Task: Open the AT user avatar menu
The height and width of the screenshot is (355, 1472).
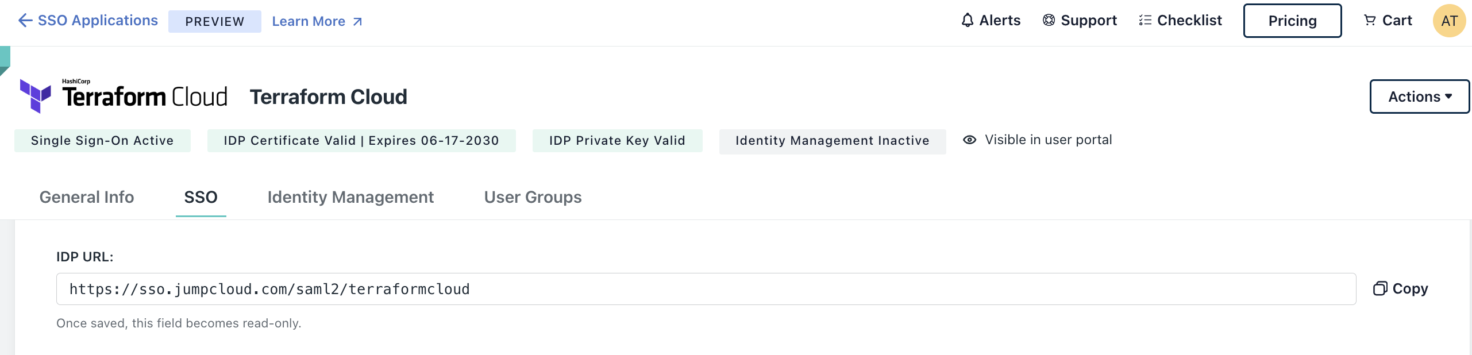Action: tap(1449, 21)
